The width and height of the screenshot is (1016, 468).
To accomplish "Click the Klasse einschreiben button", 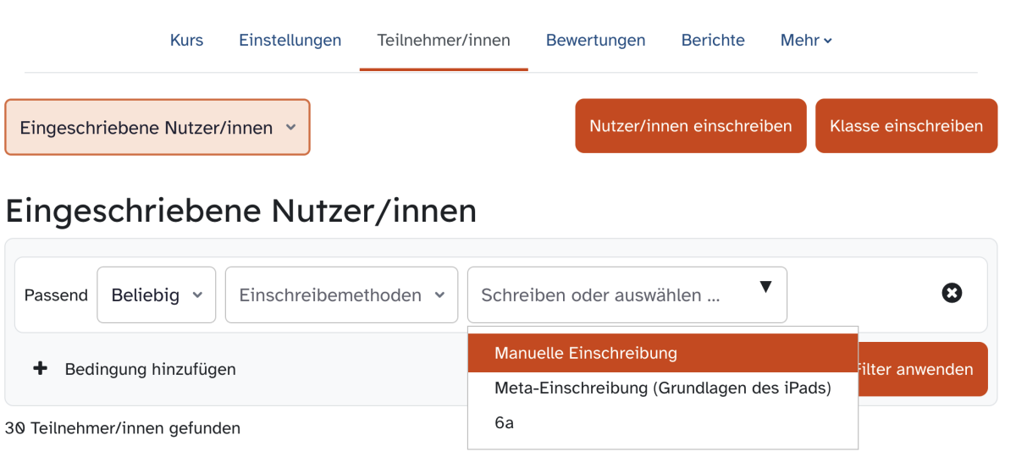I will [x=906, y=126].
